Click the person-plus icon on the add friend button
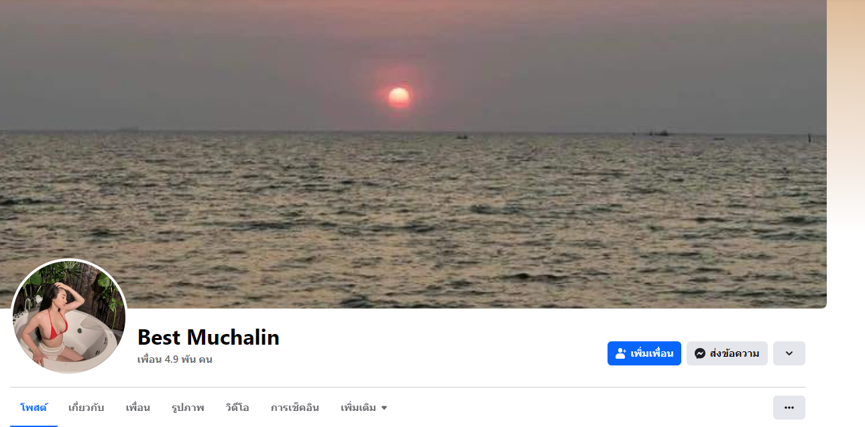 tap(620, 353)
